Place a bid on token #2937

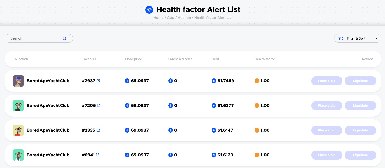click(x=327, y=81)
